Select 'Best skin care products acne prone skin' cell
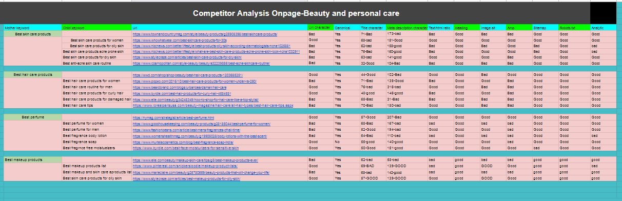Viewport: 622px width, 201px height. click(x=96, y=52)
